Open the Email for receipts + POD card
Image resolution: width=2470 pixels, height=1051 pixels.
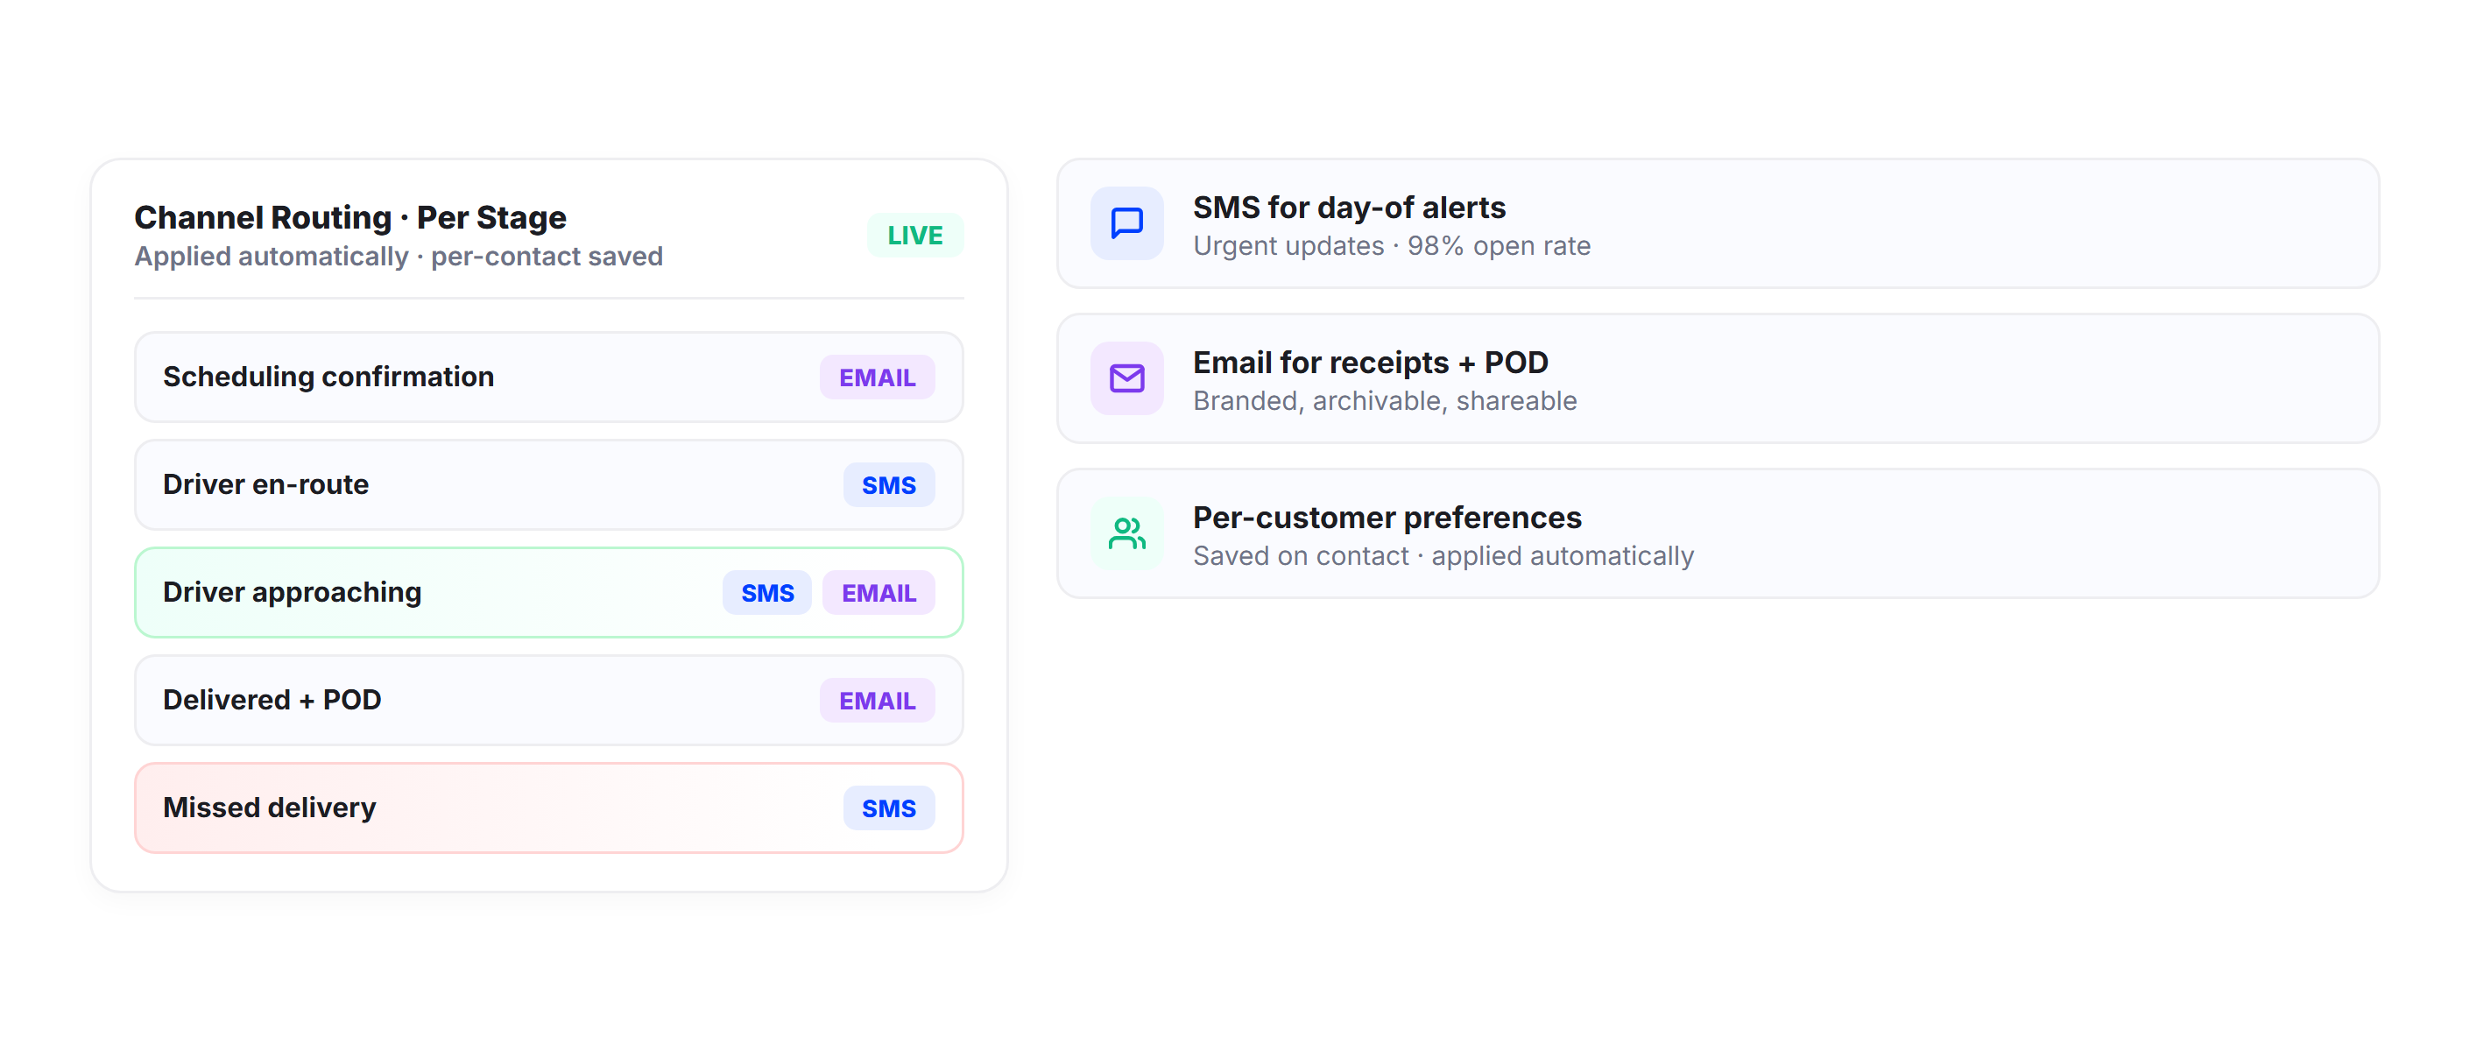click(1718, 378)
